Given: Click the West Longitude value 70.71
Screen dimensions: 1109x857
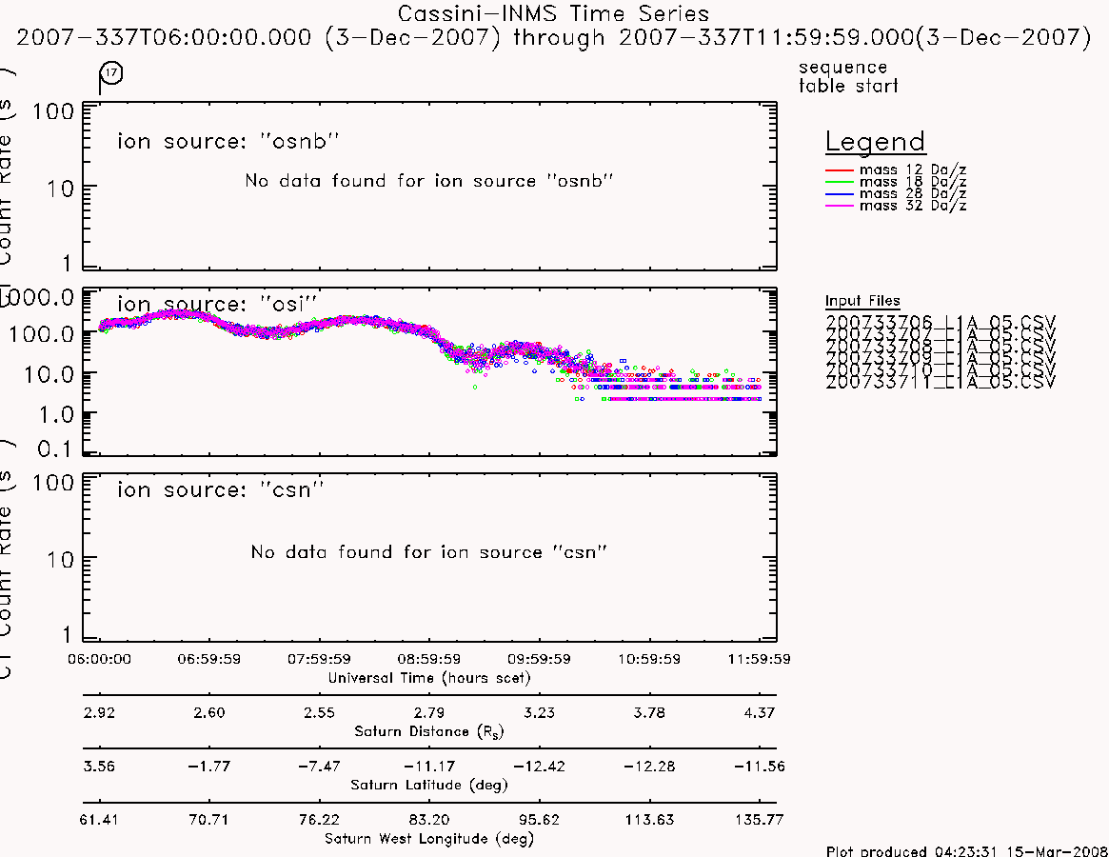Looking at the screenshot, I should (208, 820).
